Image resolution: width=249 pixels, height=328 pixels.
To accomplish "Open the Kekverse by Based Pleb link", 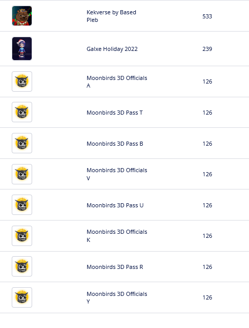I will click(x=111, y=16).
